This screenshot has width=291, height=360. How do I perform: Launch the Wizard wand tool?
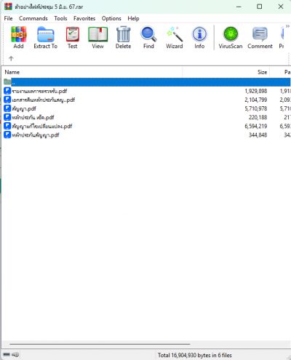[x=175, y=38]
